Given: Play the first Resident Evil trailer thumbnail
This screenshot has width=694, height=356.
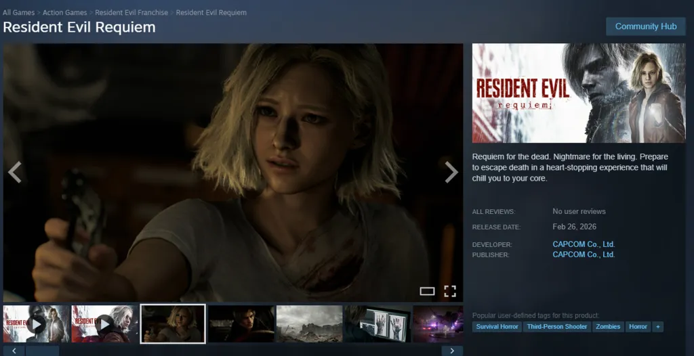Looking at the screenshot, I should point(37,324).
